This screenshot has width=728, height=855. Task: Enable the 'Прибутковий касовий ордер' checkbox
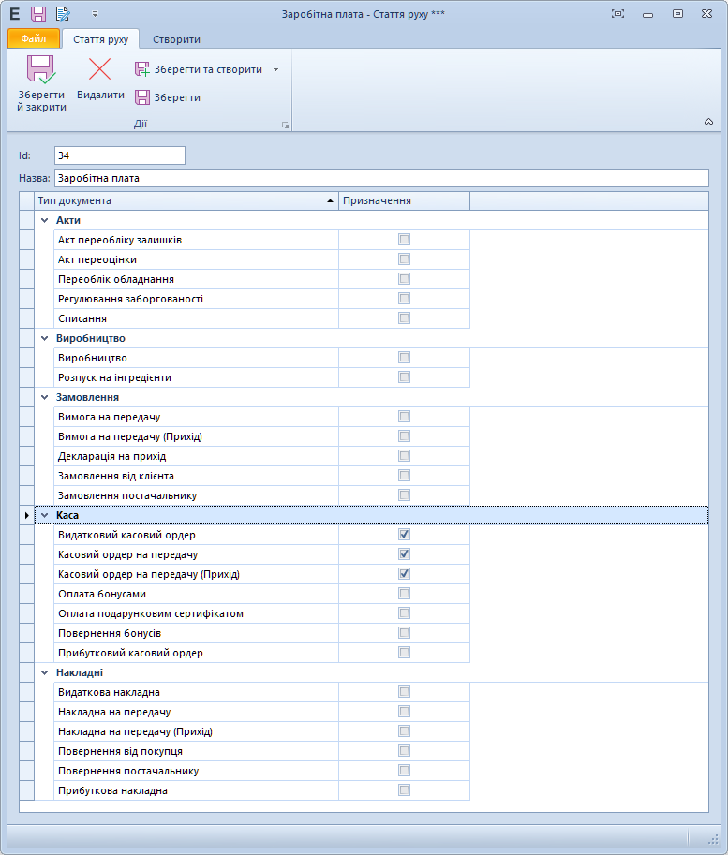point(405,652)
